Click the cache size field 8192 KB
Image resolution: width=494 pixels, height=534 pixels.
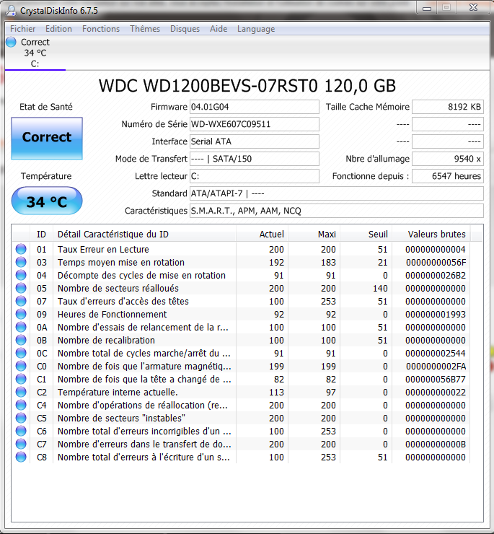pyautogui.click(x=448, y=107)
